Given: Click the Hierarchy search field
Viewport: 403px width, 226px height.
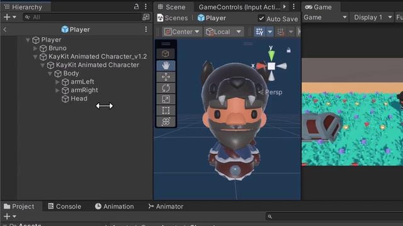Looking at the screenshot, I should 82,17.
